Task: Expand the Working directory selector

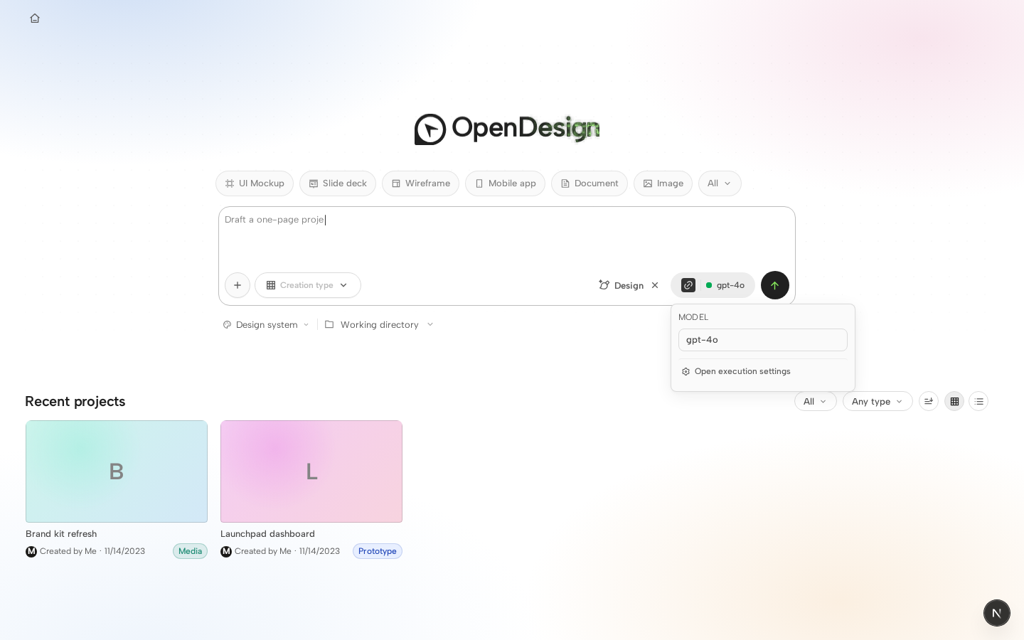Action: coord(379,324)
